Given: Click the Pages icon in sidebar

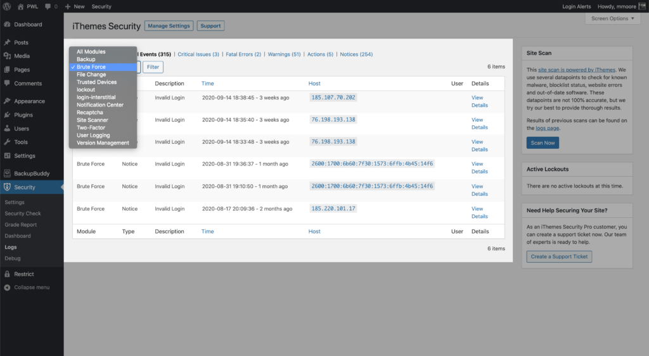Looking at the screenshot, I should [7, 70].
